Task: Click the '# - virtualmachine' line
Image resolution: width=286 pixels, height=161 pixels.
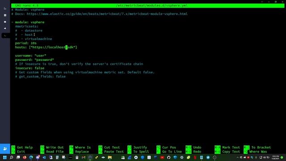Action: [34, 39]
